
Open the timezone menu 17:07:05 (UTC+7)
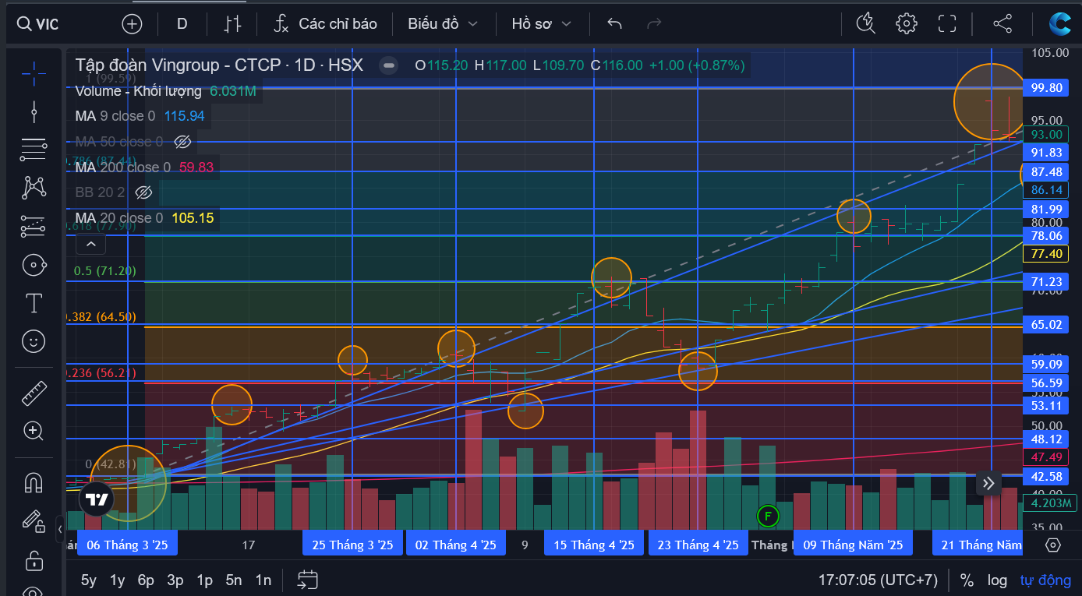click(878, 580)
